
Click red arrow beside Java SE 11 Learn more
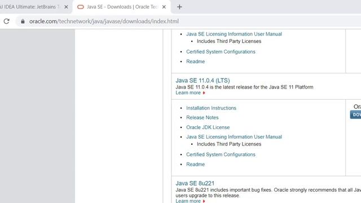[204, 93]
